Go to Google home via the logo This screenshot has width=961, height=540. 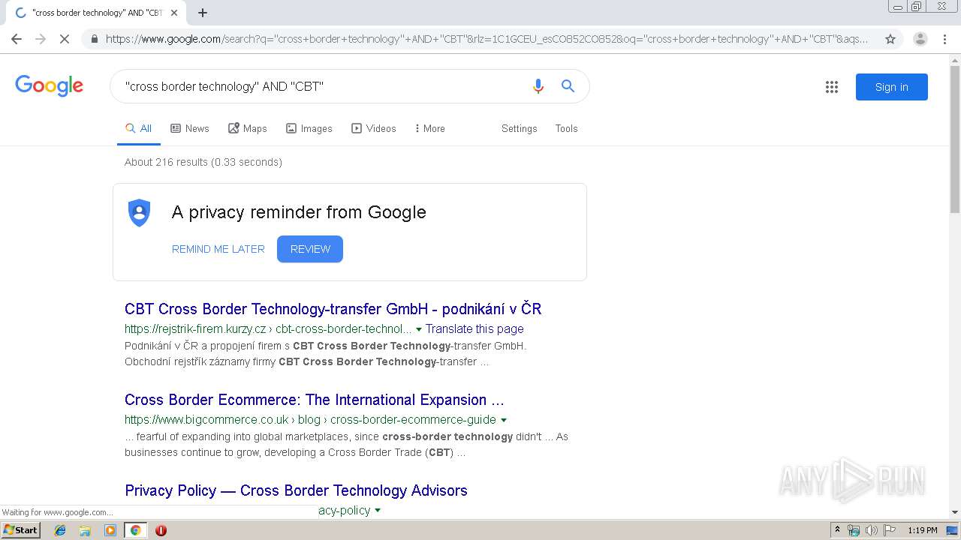[49, 86]
